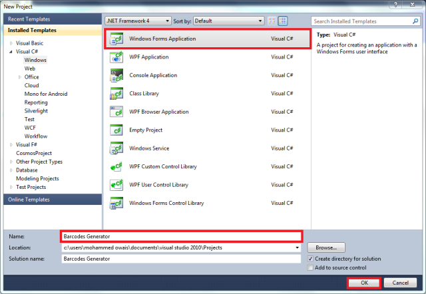Open the Online Templates section

pos(53,200)
